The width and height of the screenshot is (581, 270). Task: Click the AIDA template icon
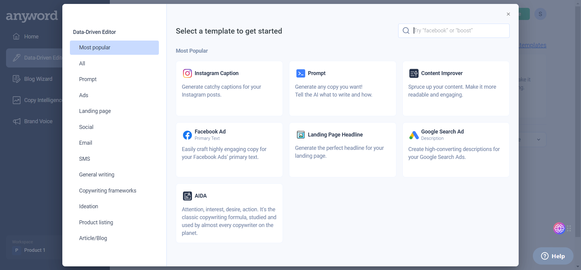tap(187, 196)
